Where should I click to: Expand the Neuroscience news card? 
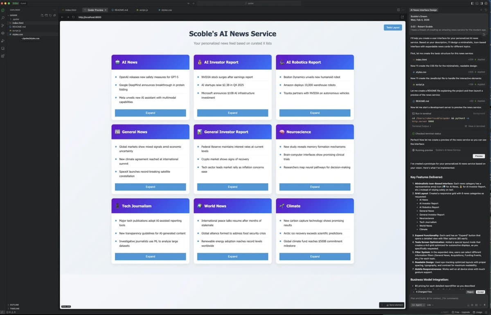point(315,187)
